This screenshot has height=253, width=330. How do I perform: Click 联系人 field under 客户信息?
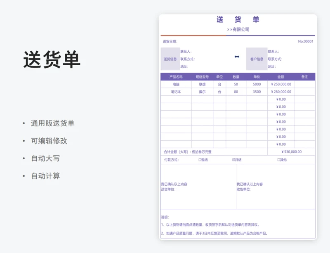click(x=273, y=52)
